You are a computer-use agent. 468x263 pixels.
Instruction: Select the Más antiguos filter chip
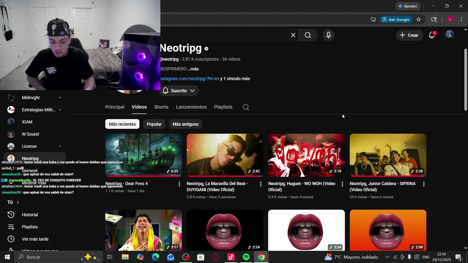[x=185, y=124]
